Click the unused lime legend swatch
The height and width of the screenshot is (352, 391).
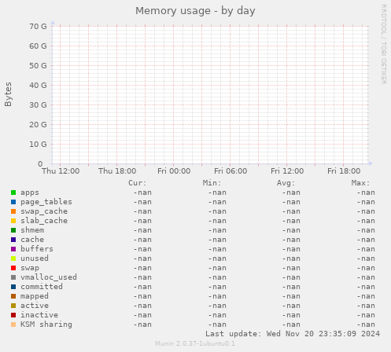(13, 258)
